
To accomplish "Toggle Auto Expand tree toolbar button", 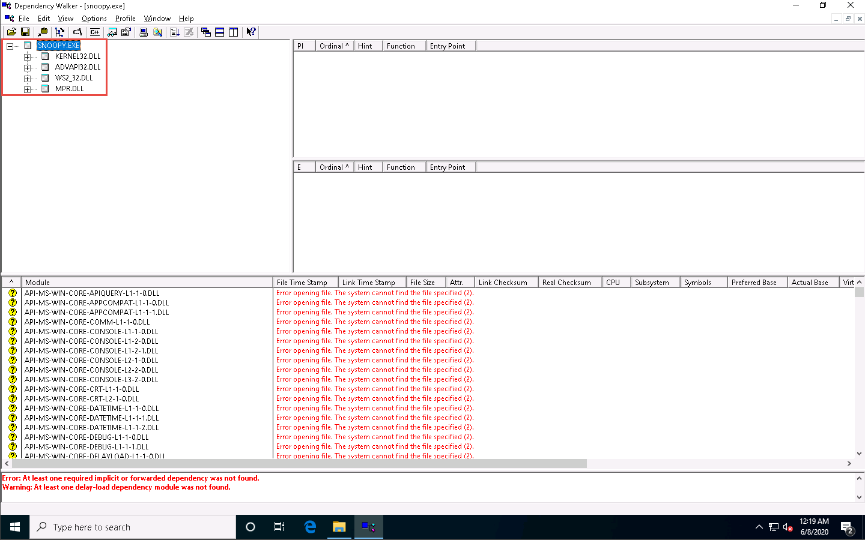I will point(59,32).
